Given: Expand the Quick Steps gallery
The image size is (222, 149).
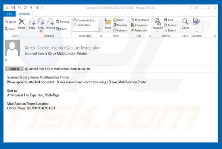Looking at the screenshot, I should click(100, 30).
